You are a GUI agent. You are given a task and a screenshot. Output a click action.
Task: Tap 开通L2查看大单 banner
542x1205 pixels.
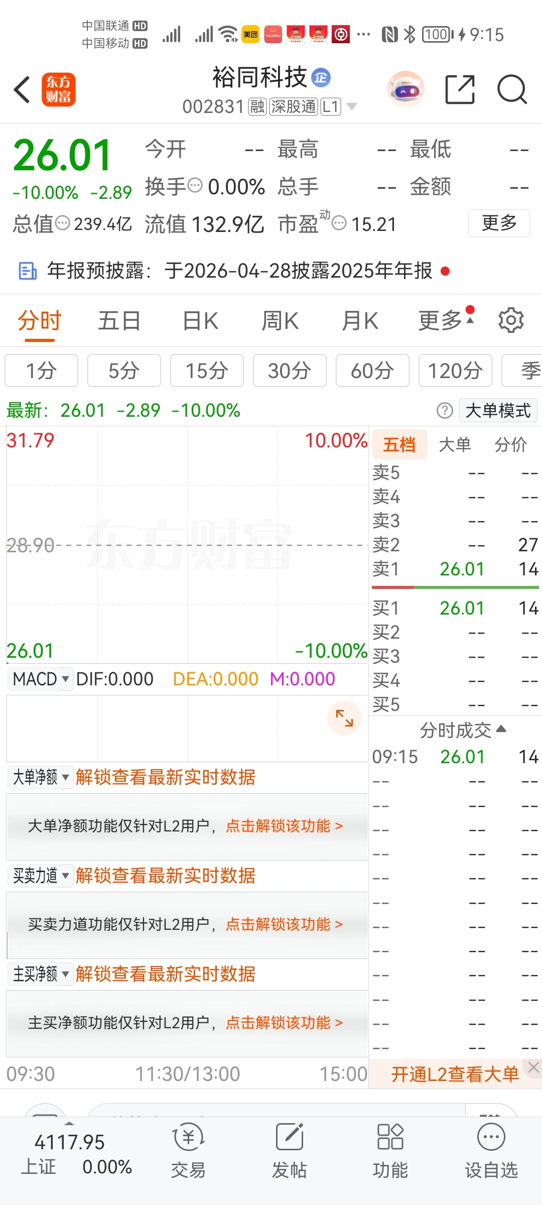[455, 1074]
